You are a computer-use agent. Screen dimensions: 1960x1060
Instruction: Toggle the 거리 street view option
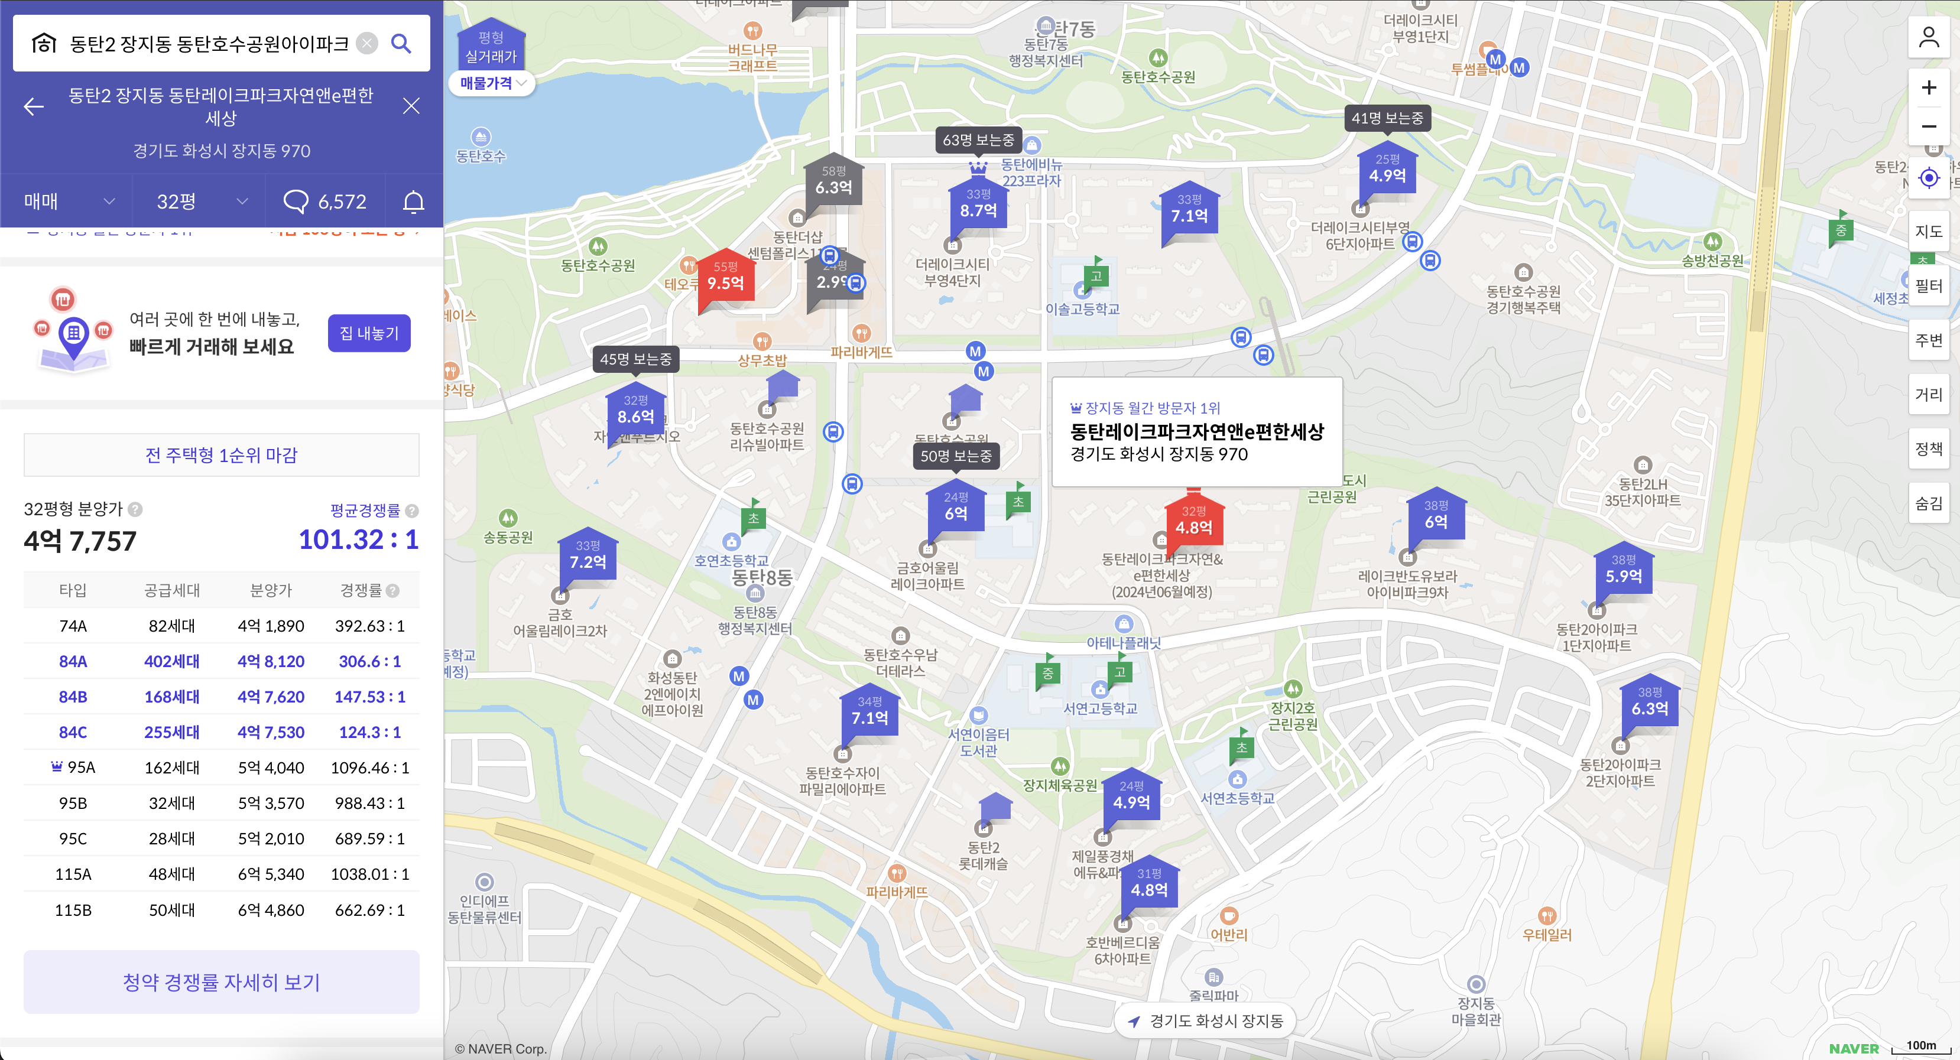coord(1928,394)
